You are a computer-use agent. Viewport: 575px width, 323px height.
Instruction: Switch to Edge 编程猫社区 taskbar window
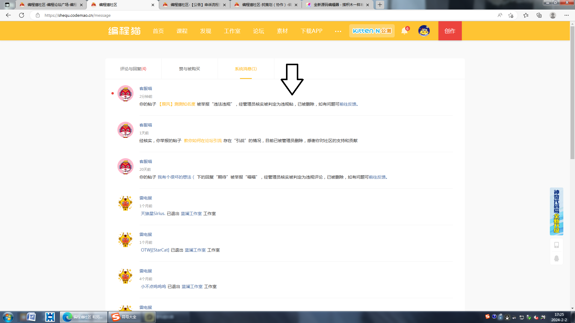click(x=84, y=317)
